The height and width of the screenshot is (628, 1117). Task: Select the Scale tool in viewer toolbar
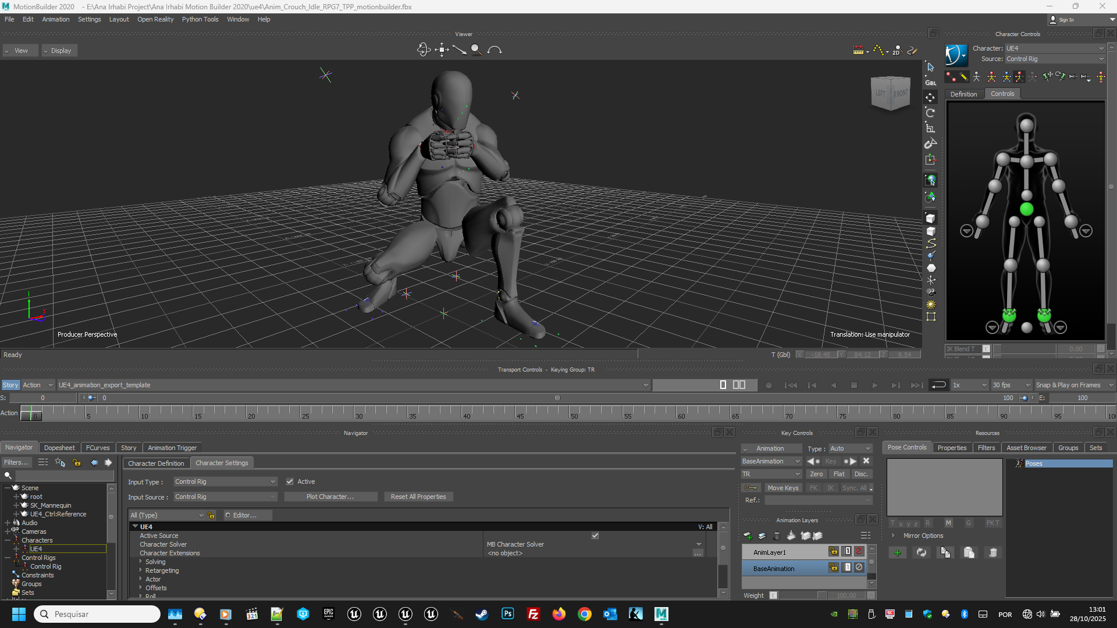coord(930,129)
